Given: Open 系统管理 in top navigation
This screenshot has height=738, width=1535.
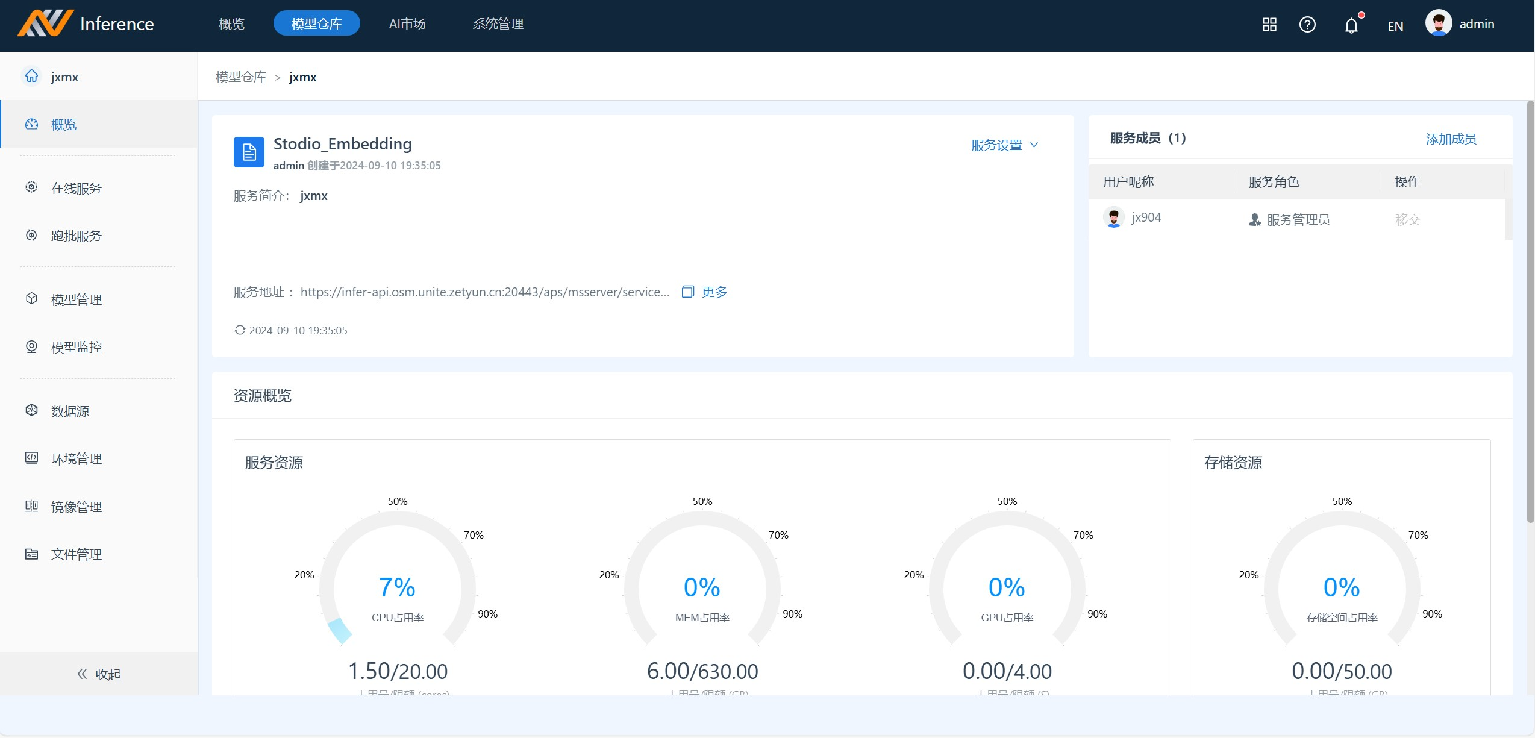Looking at the screenshot, I should pos(498,23).
